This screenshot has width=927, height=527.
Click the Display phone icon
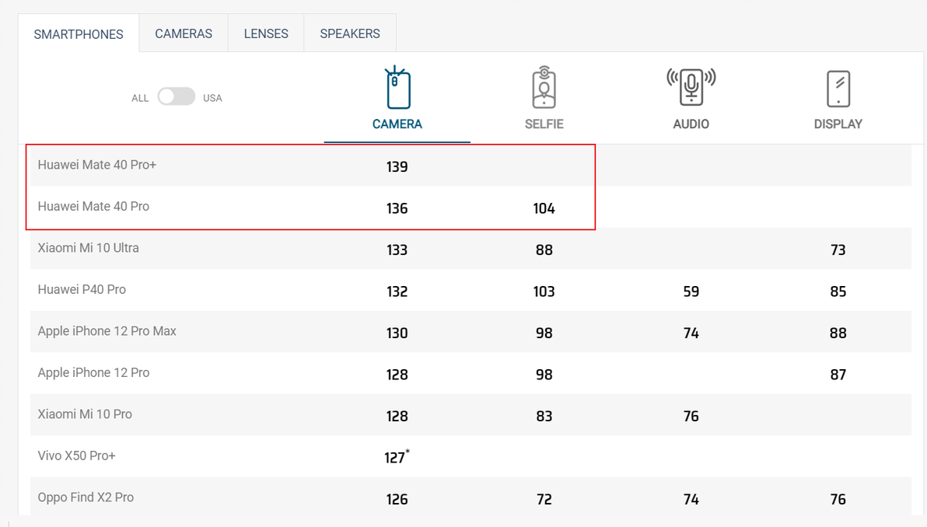click(x=838, y=88)
